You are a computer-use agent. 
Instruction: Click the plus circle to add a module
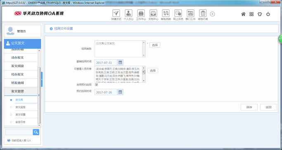[212, 14]
